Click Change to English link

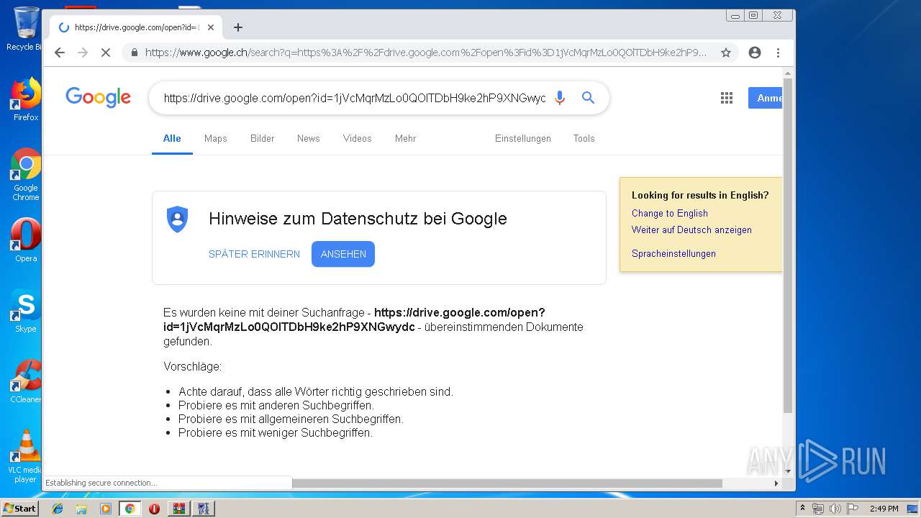[x=670, y=213]
